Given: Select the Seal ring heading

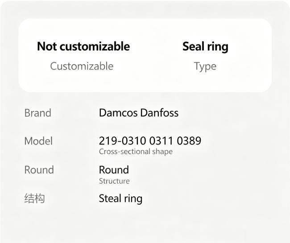Looking at the screenshot, I should tap(205, 46).
